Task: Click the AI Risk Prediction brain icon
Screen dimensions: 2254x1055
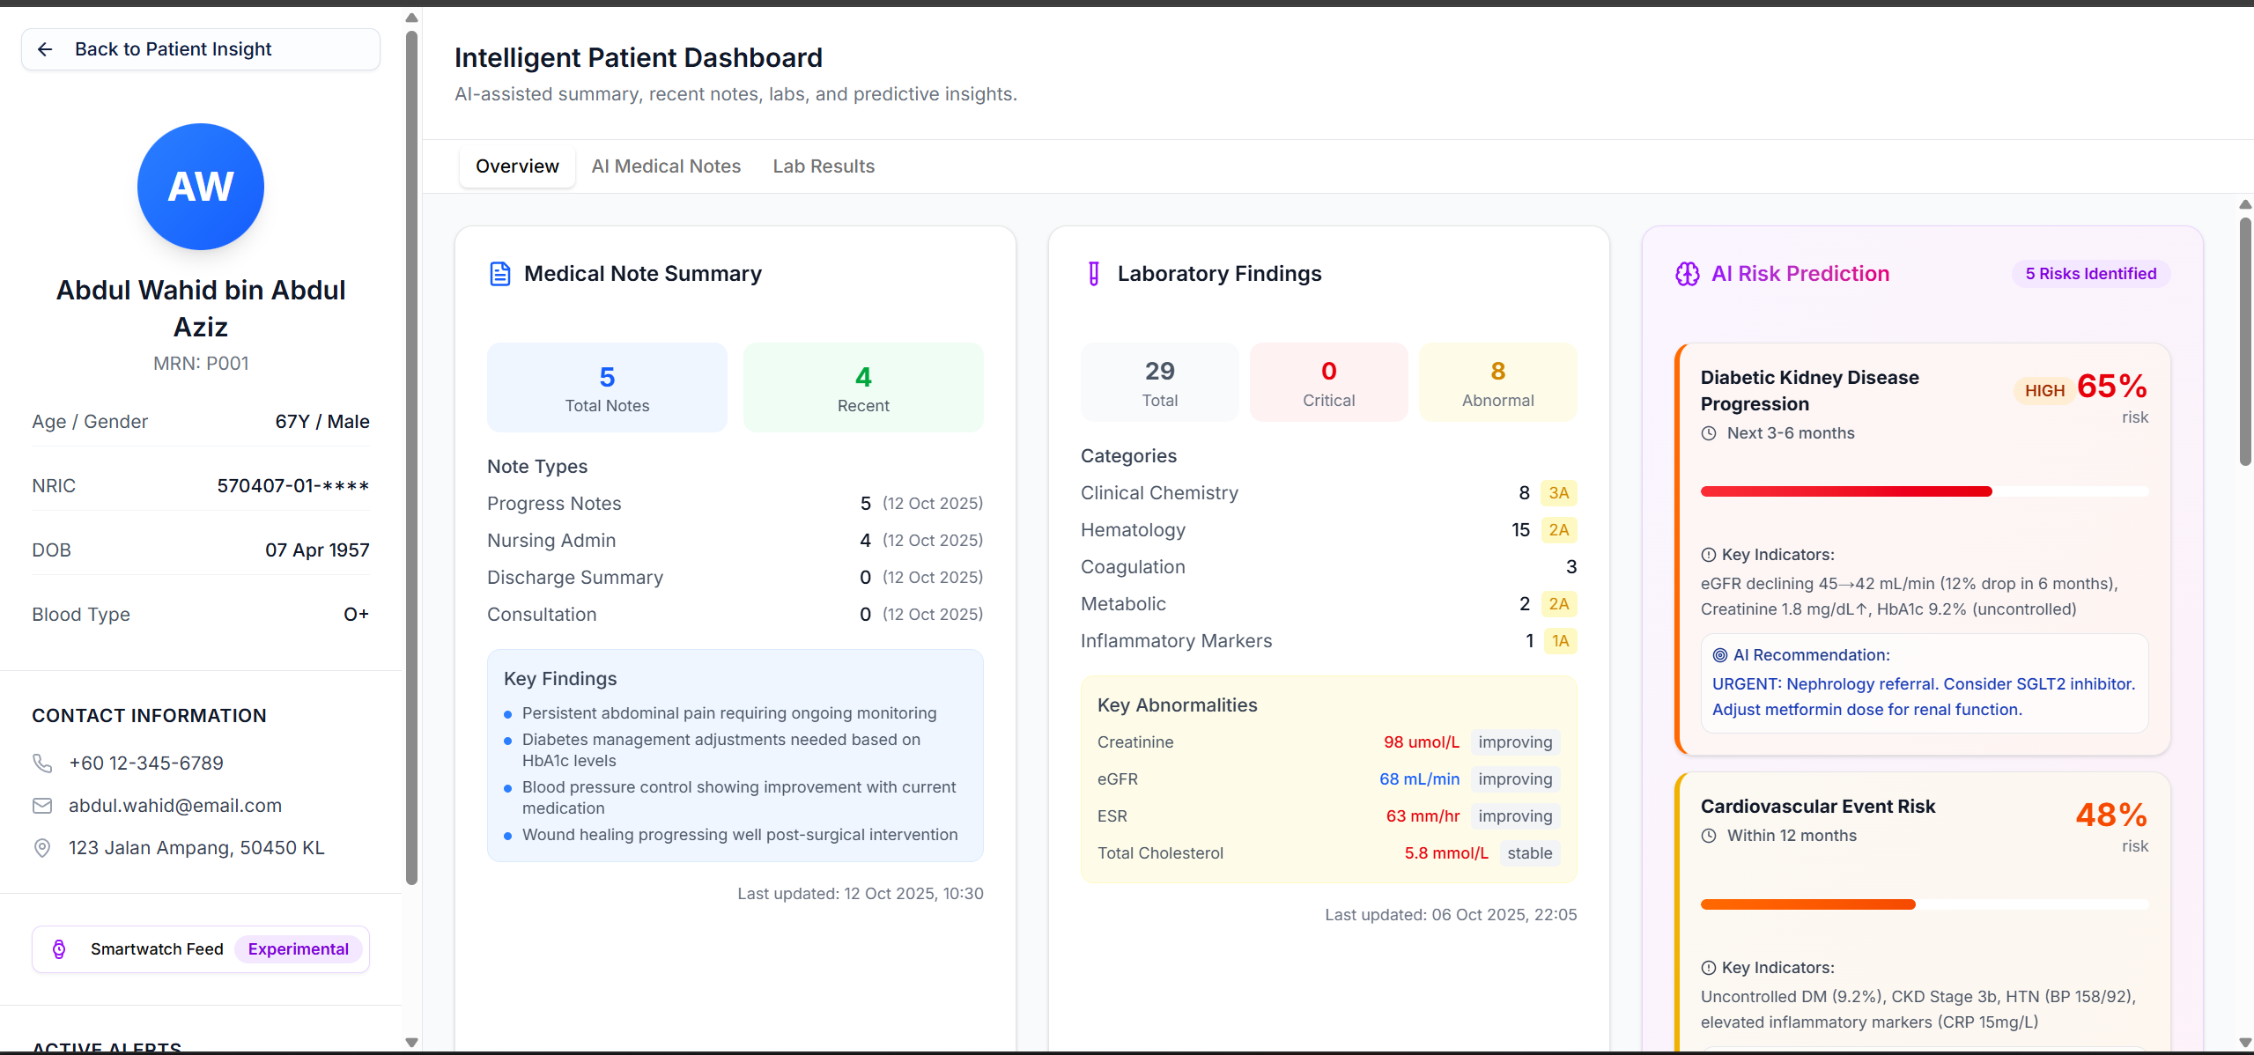Action: 1687,274
